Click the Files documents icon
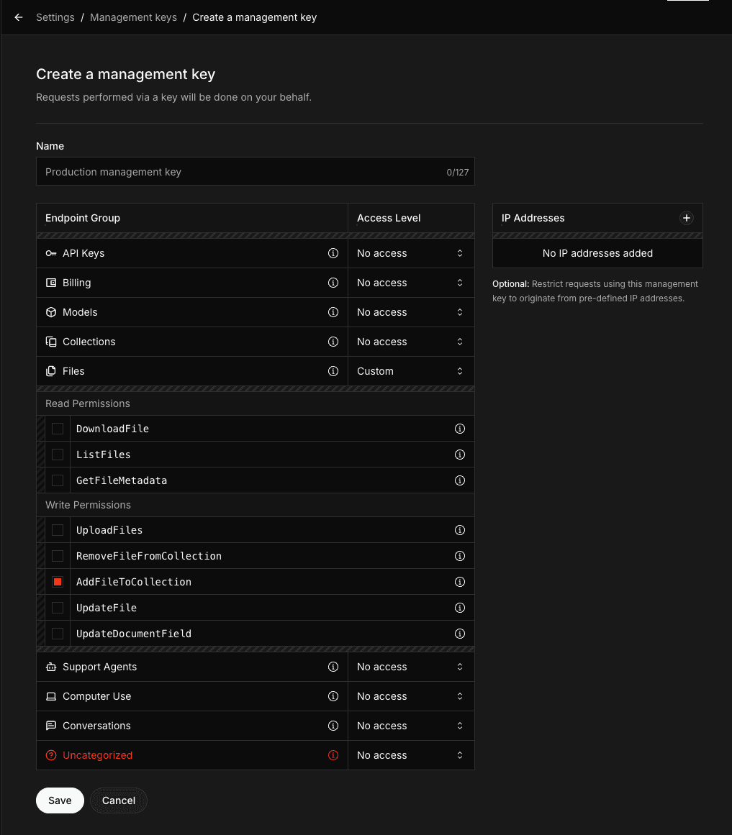732x835 pixels. (x=51, y=371)
